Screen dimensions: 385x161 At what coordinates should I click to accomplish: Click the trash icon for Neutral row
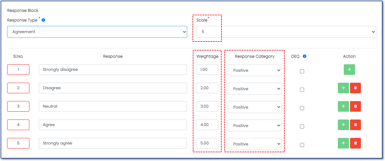(x=355, y=106)
